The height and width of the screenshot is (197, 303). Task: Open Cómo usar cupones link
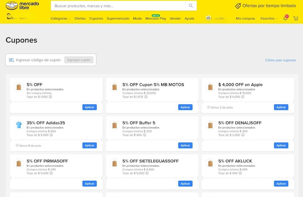click(281, 60)
